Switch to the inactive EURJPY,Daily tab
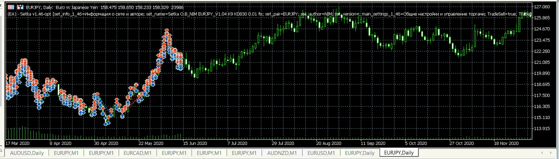 (360, 153)
